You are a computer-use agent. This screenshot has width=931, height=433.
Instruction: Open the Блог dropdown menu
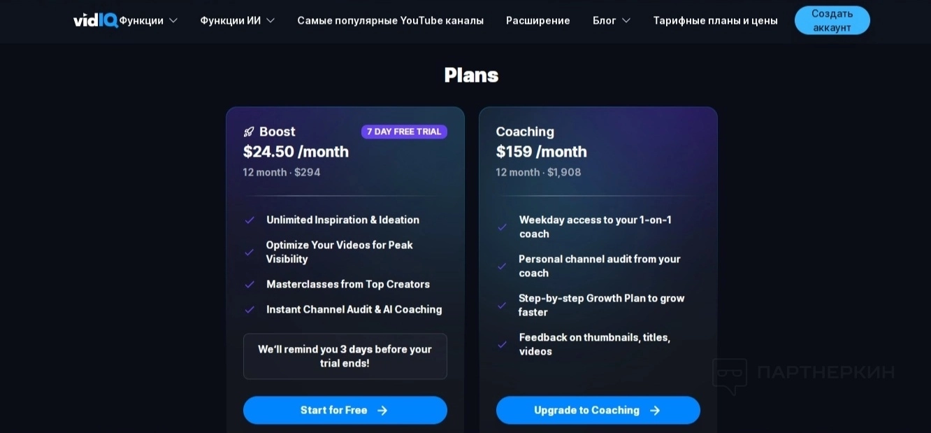click(612, 20)
